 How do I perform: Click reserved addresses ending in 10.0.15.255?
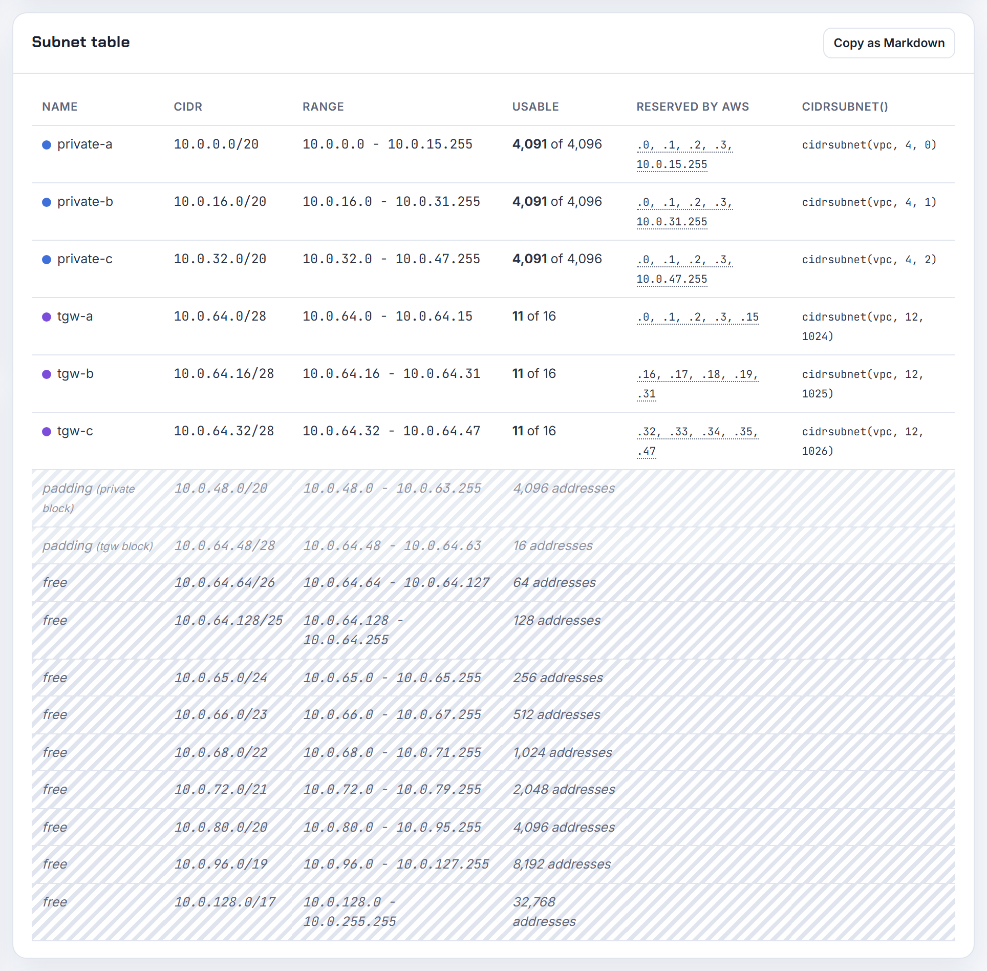tap(684, 155)
